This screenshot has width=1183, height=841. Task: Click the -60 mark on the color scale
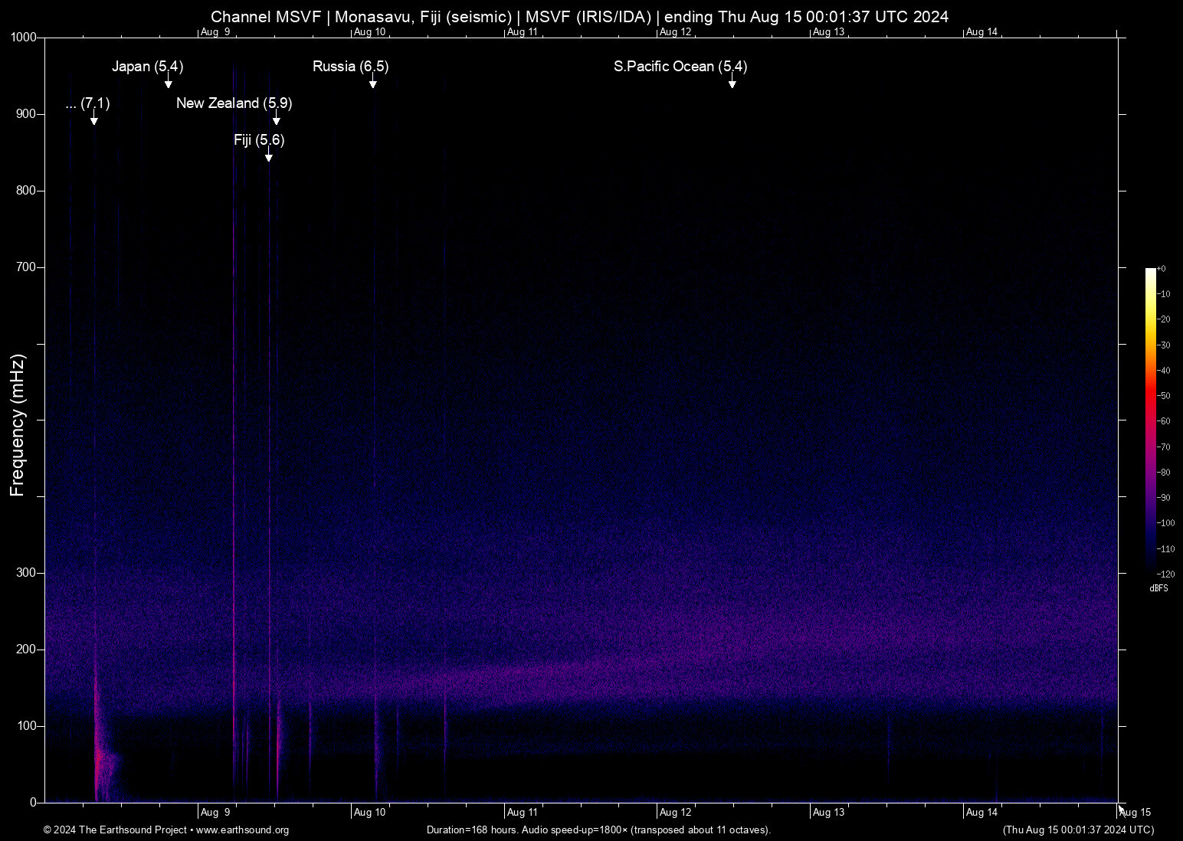tap(1164, 421)
